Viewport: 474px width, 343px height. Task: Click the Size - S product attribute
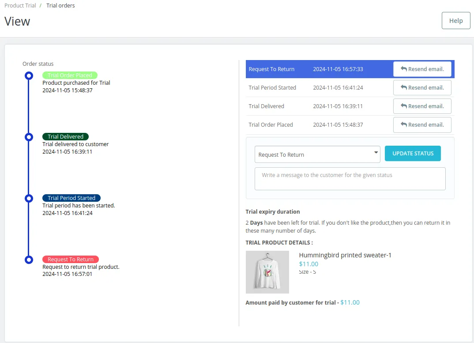308,272
